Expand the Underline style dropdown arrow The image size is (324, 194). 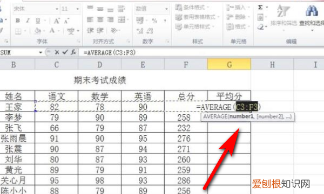point(45,20)
